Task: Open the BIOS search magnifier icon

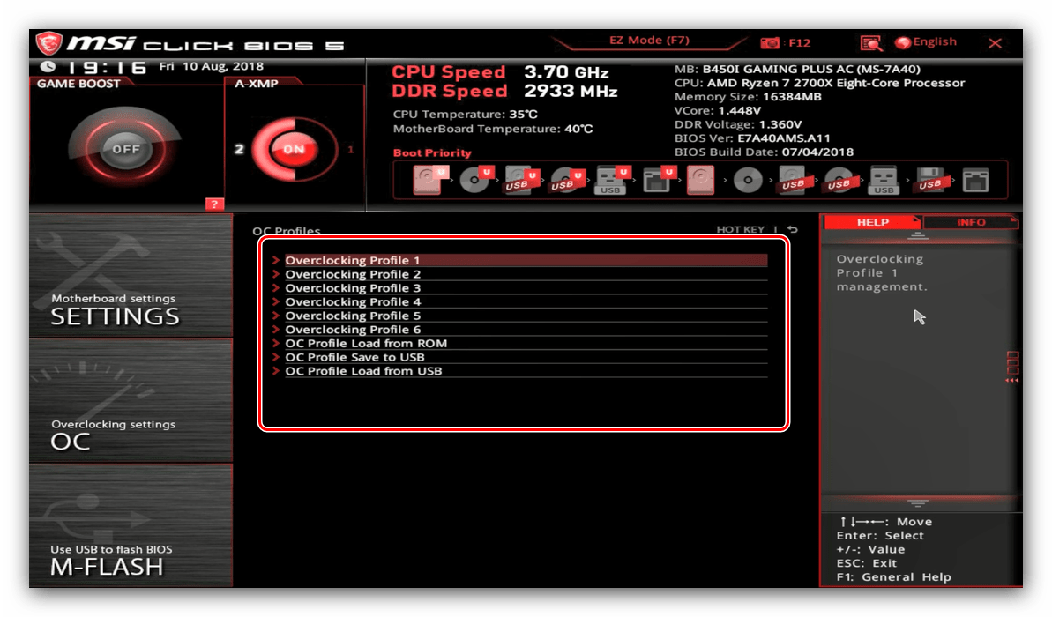Action: [870, 43]
